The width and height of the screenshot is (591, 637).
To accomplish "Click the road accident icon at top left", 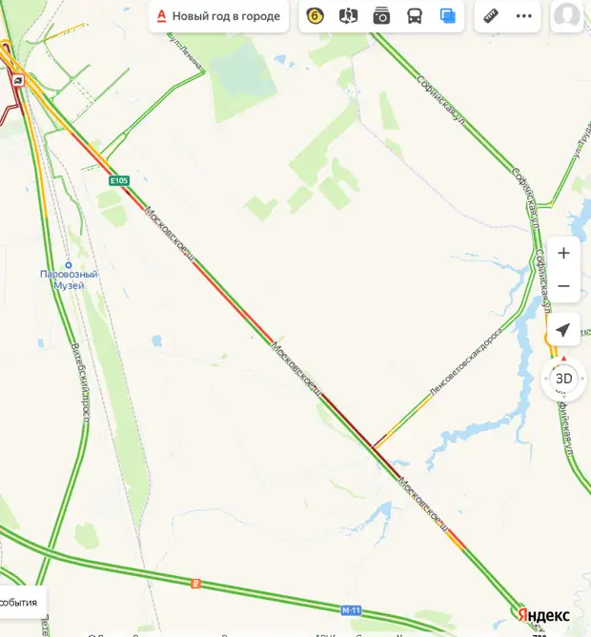I will (18, 80).
